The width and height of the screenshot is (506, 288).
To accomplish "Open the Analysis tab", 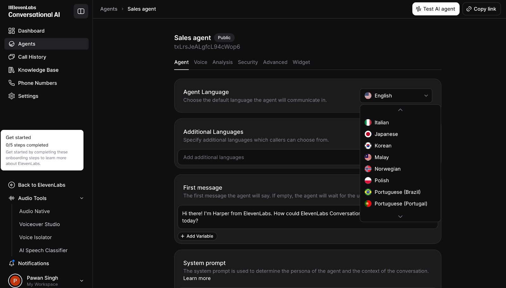I will pyautogui.click(x=223, y=62).
